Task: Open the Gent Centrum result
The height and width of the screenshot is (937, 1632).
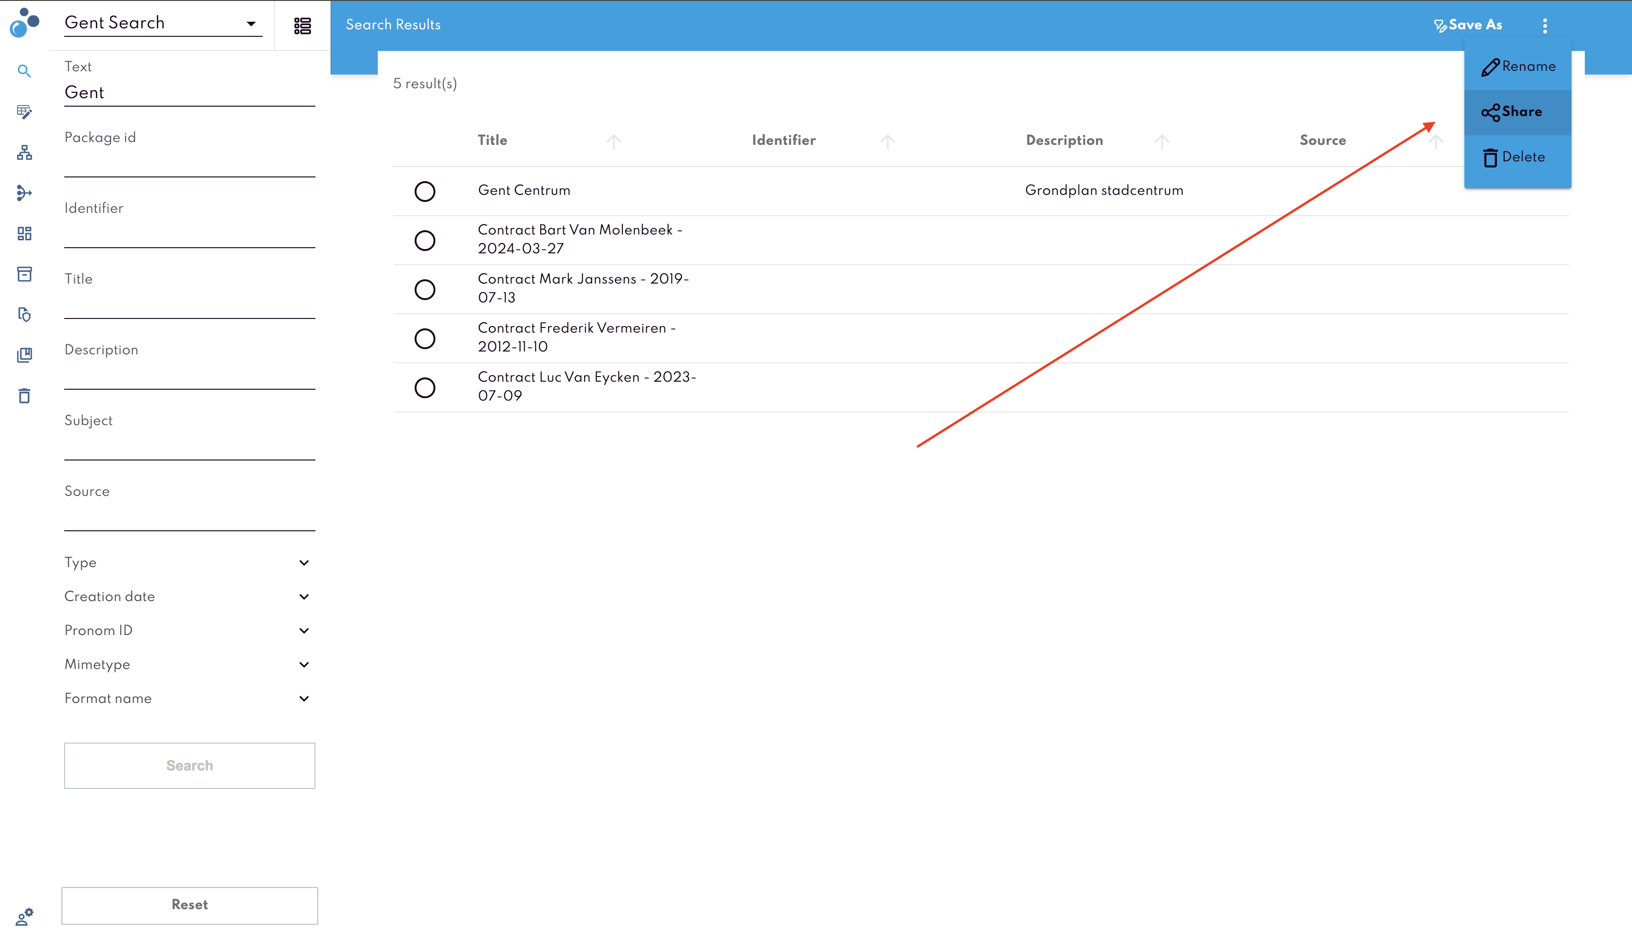Action: 524,191
